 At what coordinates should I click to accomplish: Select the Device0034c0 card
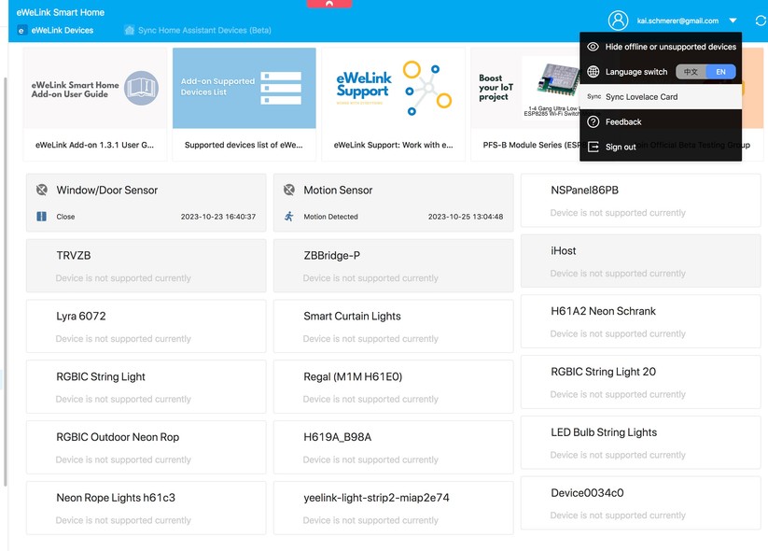[x=641, y=502]
